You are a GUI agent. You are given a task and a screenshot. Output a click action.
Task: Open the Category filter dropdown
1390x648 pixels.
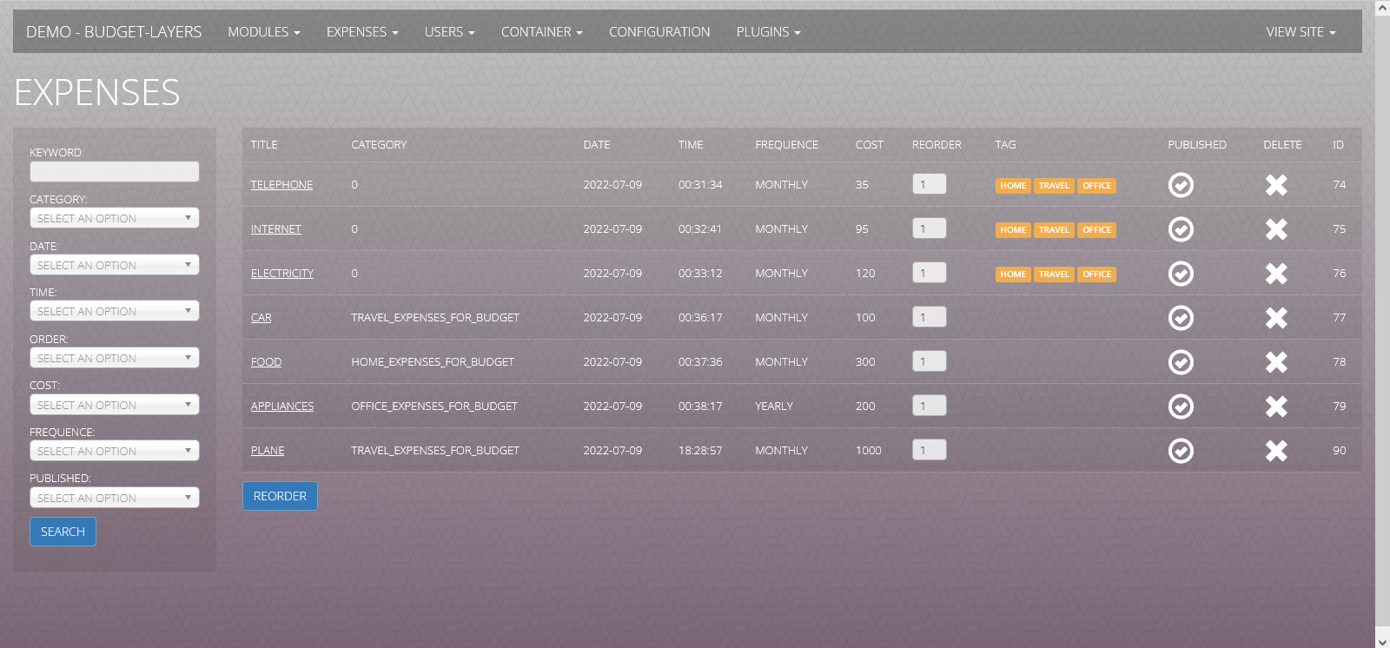[114, 218]
